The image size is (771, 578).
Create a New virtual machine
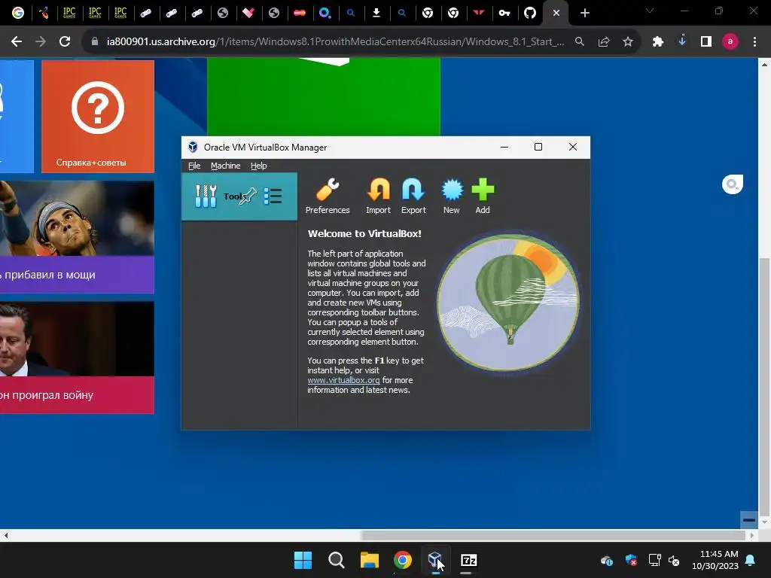(x=452, y=196)
